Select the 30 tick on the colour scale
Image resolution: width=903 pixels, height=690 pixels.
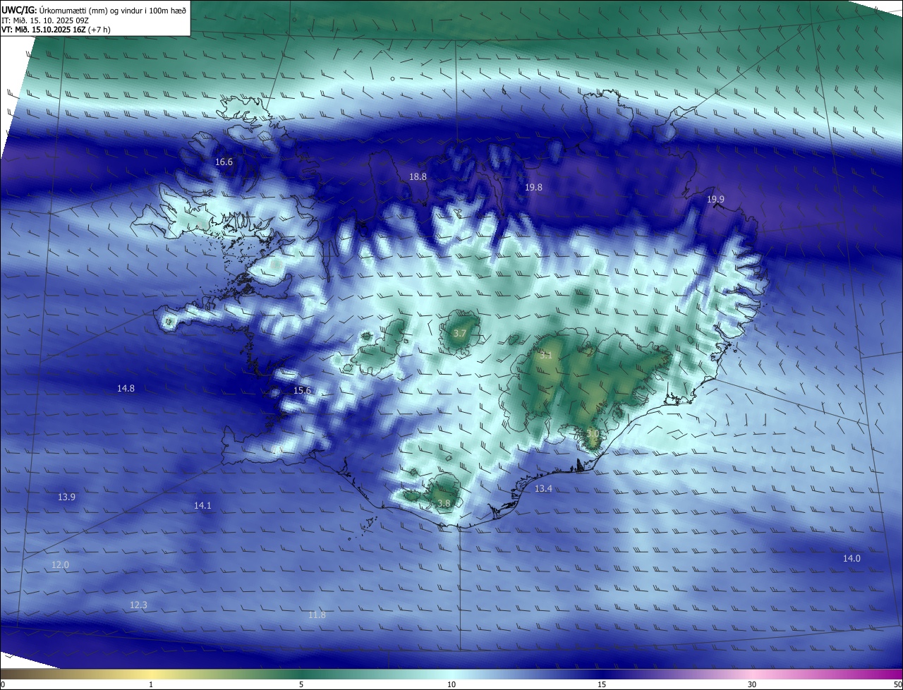coord(752,684)
